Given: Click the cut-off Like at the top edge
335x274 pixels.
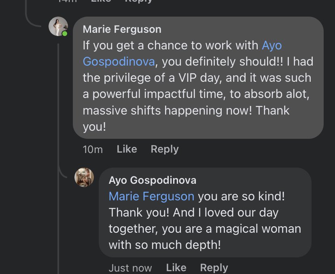Looking at the screenshot, I should [x=101, y=1].
